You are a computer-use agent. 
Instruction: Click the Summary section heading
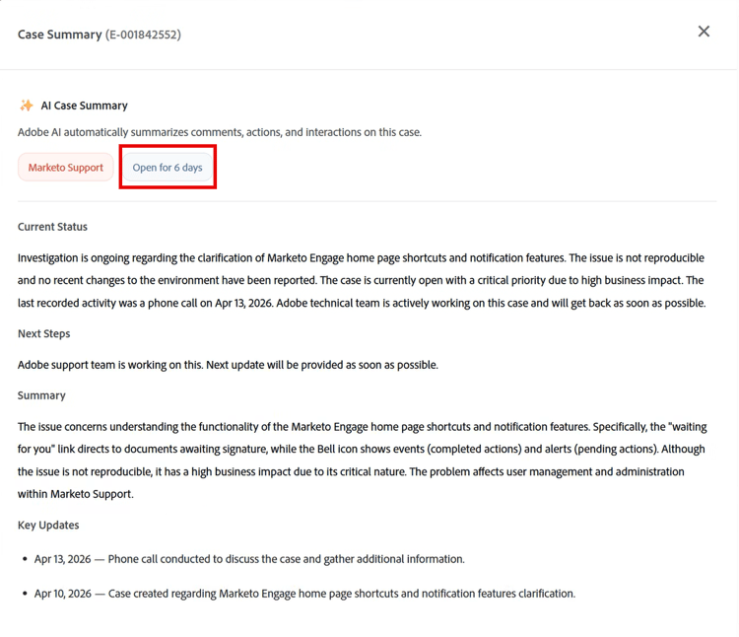tap(41, 395)
